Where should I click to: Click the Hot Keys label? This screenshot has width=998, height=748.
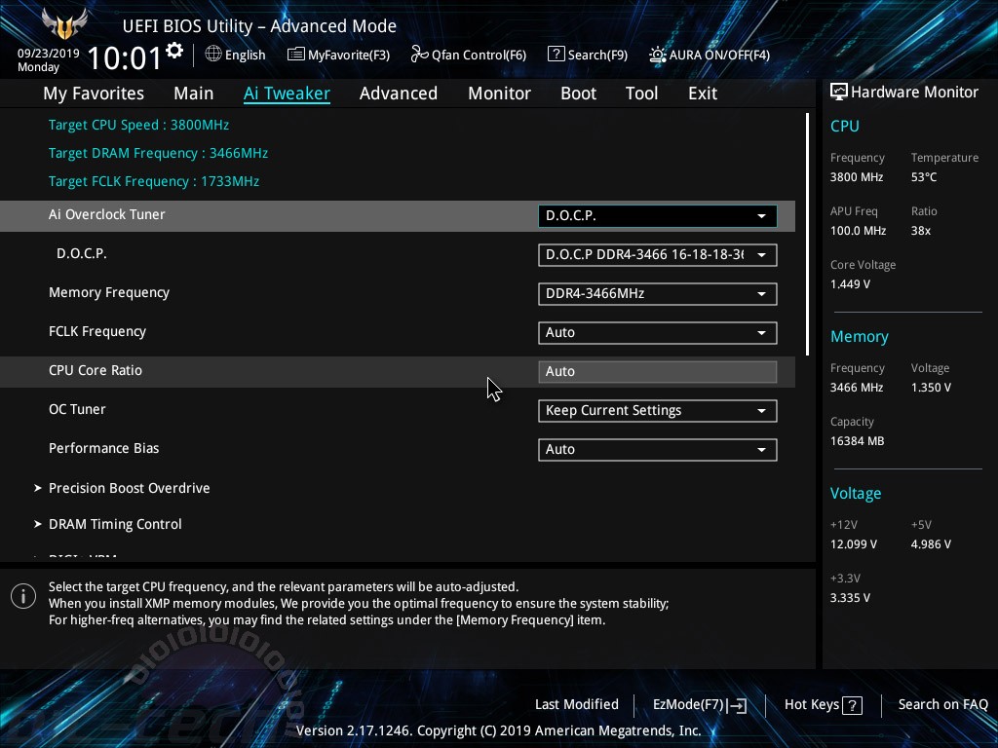812,704
